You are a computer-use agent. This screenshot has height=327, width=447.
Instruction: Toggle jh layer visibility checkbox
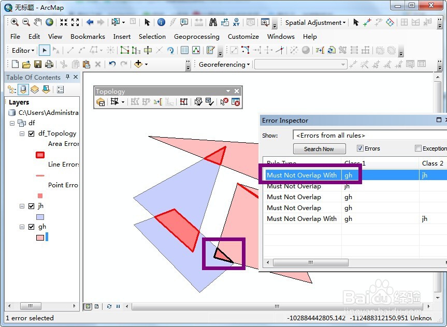tap(32, 206)
